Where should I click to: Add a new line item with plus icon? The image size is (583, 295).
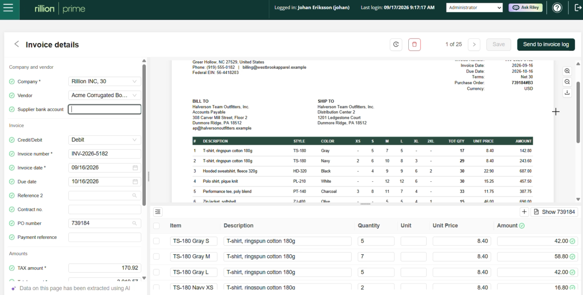coord(524,212)
